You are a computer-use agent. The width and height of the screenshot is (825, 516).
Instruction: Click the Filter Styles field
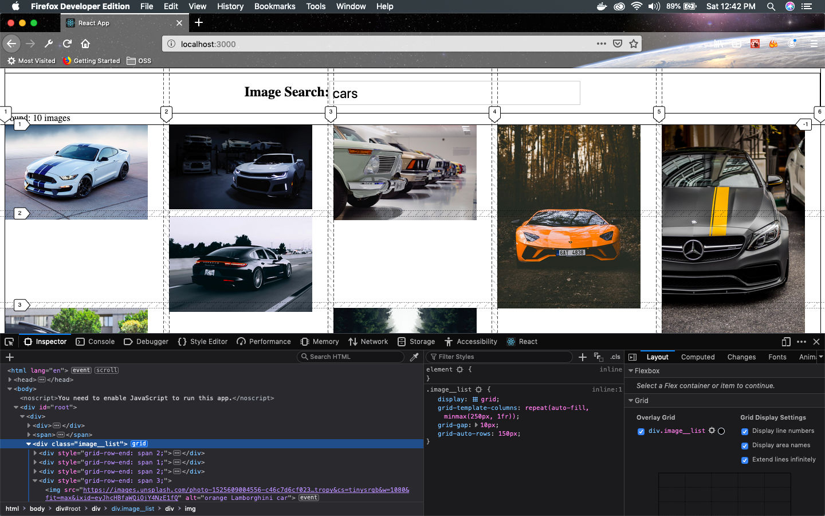(x=499, y=357)
